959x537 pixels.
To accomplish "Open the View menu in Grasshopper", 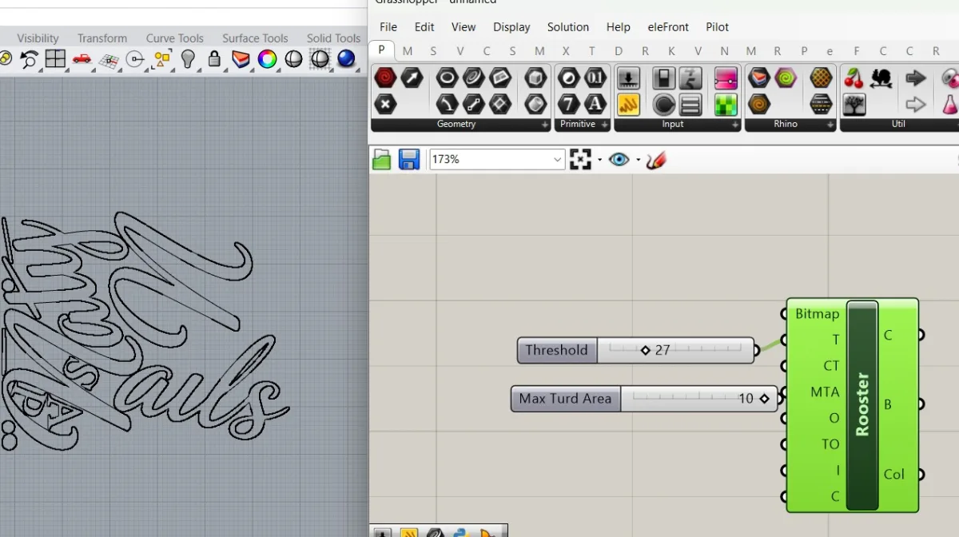I will (x=464, y=27).
